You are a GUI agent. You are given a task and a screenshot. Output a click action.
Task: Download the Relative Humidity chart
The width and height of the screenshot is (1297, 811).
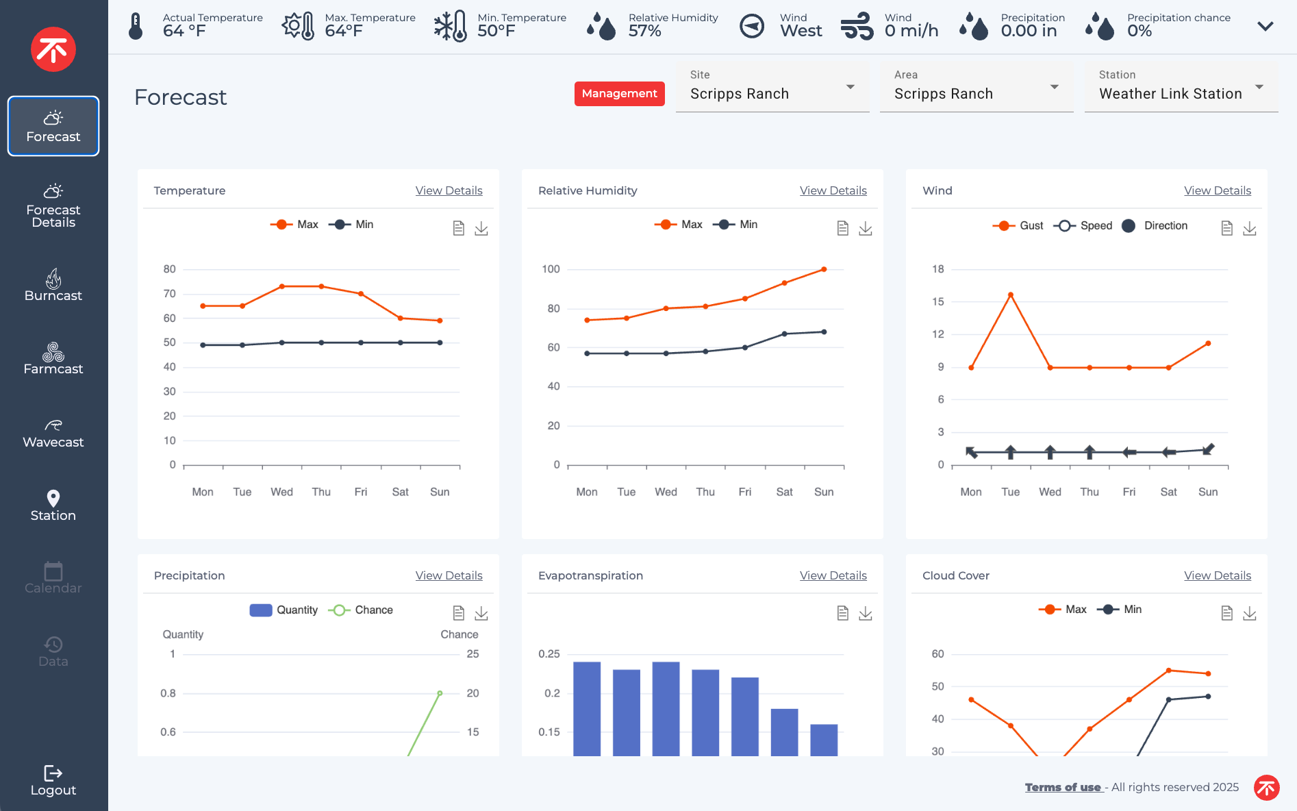(866, 228)
